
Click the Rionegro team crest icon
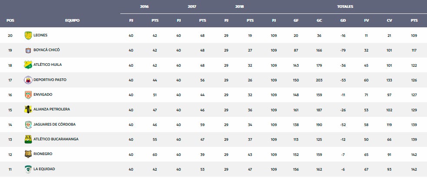pos(28,154)
